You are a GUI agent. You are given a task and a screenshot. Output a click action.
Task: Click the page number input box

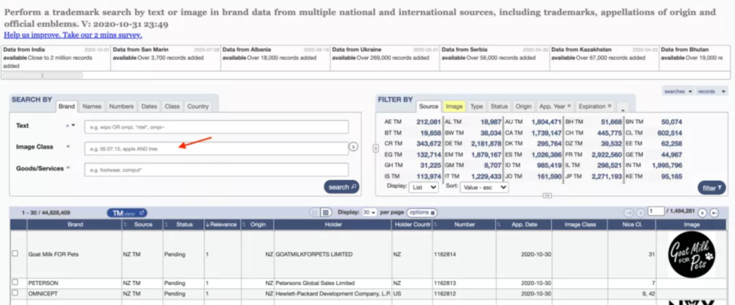pyautogui.click(x=656, y=212)
